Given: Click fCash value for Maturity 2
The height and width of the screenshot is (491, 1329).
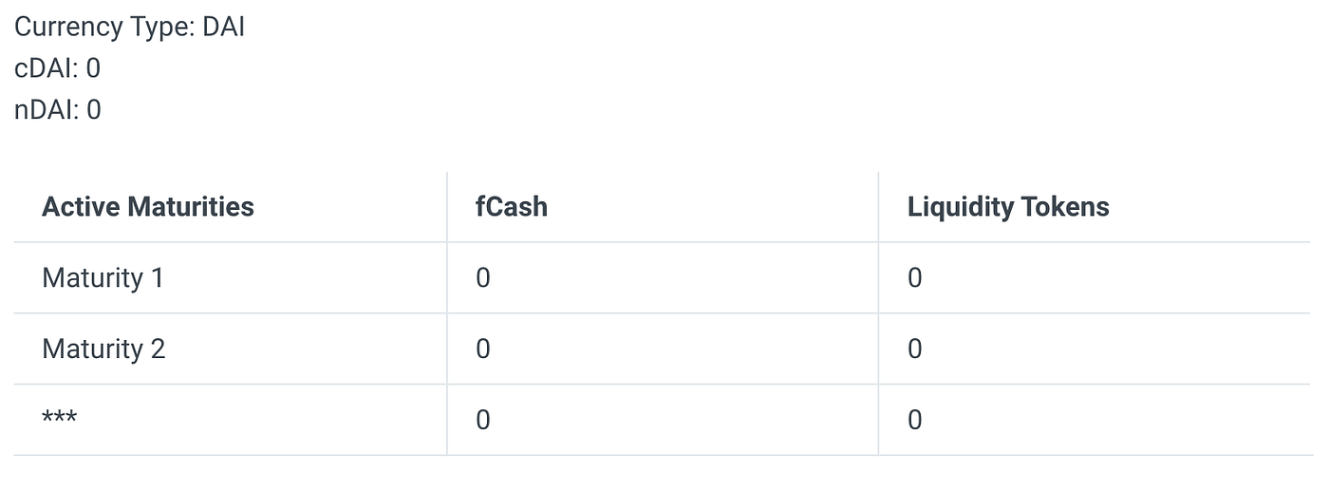Looking at the screenshot, I should pyautogui.click(x=482, y=349).
